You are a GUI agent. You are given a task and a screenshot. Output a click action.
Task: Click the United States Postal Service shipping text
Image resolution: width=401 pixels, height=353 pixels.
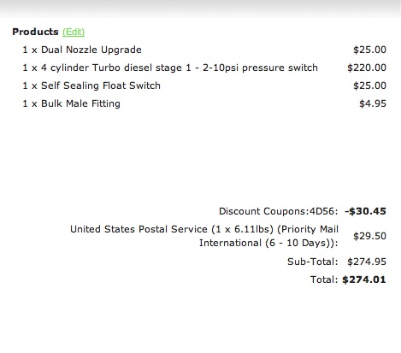click(x=139, y=229)
